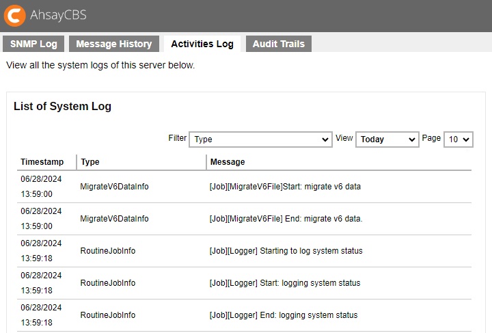Click the timestamp of the last visible row
Viewport: 492px width, 333px height.
[41, 315]
